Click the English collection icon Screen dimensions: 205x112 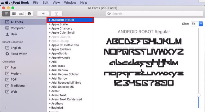[7, 48]
